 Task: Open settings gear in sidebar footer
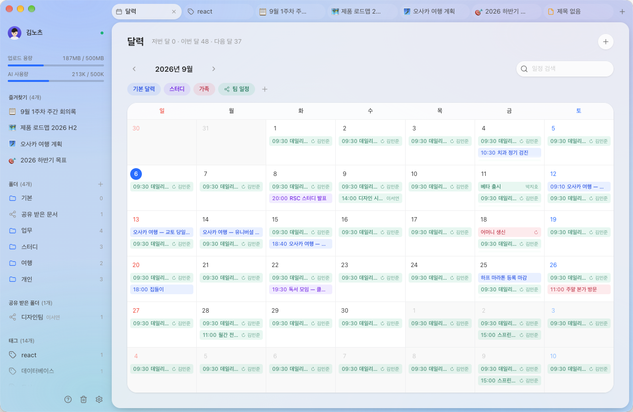[99, 399]
